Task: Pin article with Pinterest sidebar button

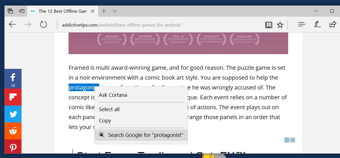Action: (x=13, y=147)
